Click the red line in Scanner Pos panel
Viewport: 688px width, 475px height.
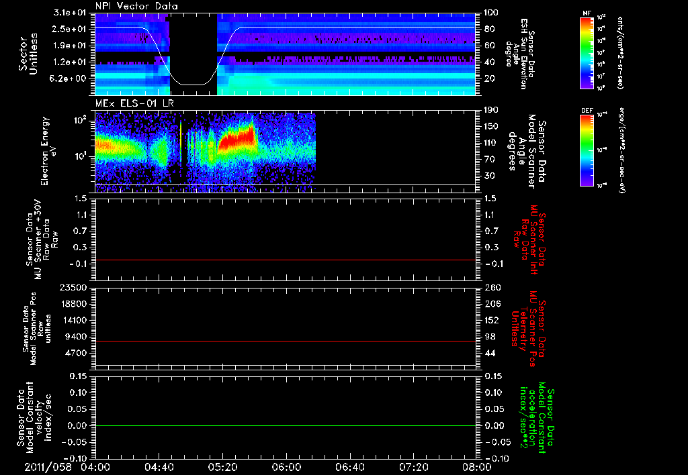(x=285, y=341)
